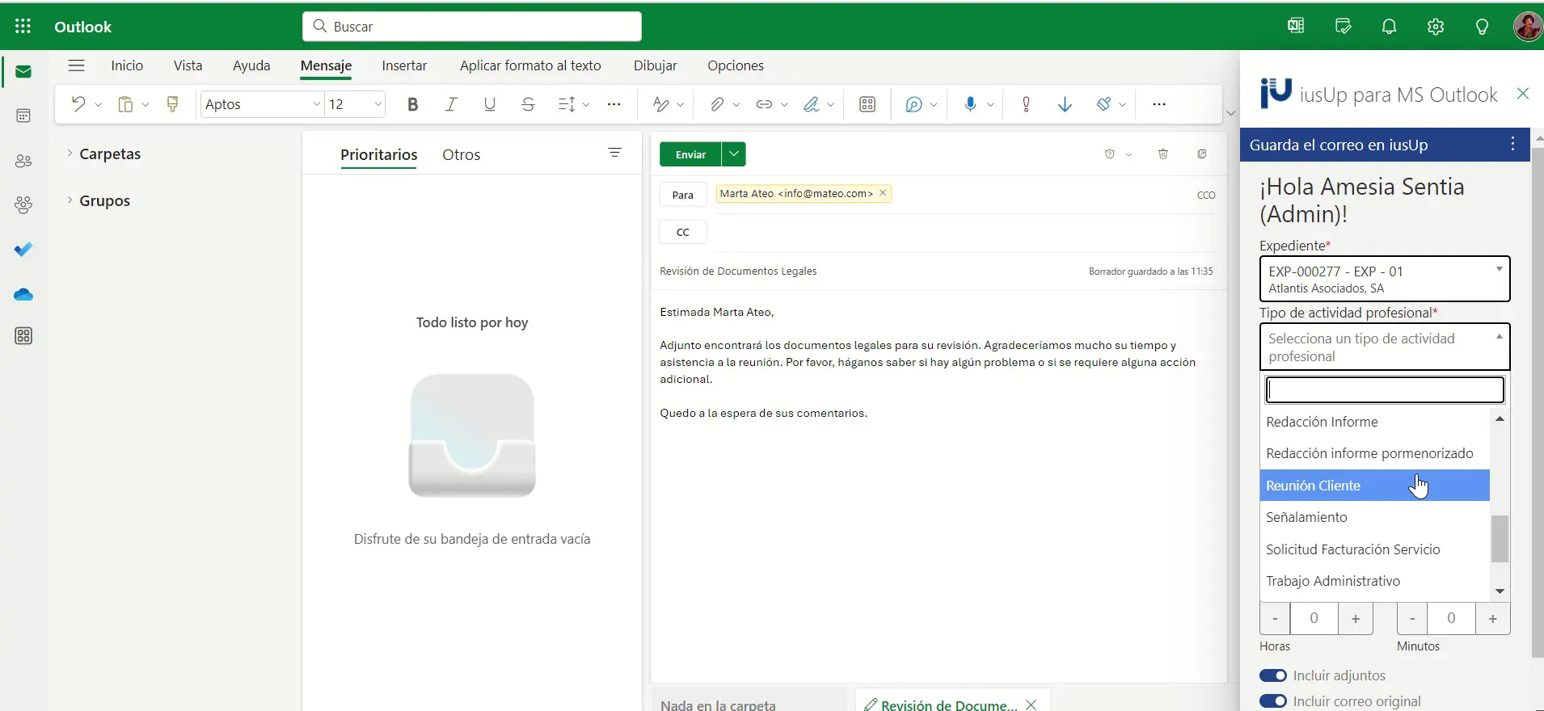
Task: Switch to the Insertar ribbon tab
Action: (404, 65)
